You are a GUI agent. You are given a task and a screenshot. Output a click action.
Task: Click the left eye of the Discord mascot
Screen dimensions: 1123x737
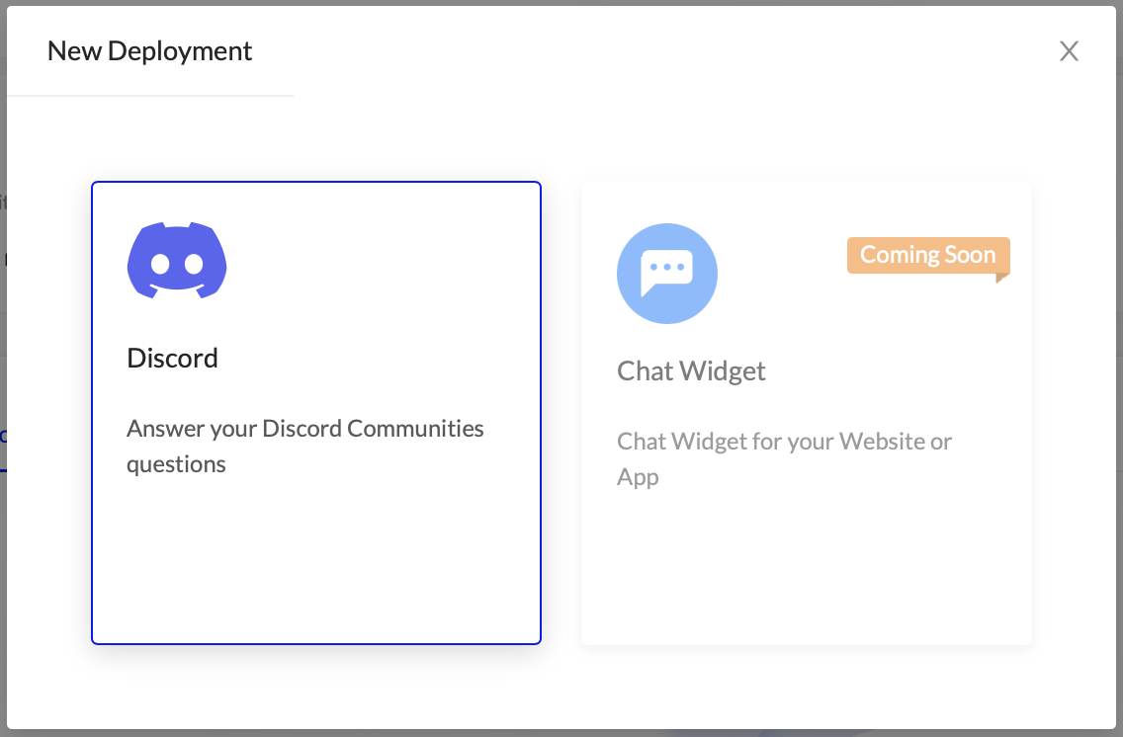pyautogui.click(x=160, y=264)
